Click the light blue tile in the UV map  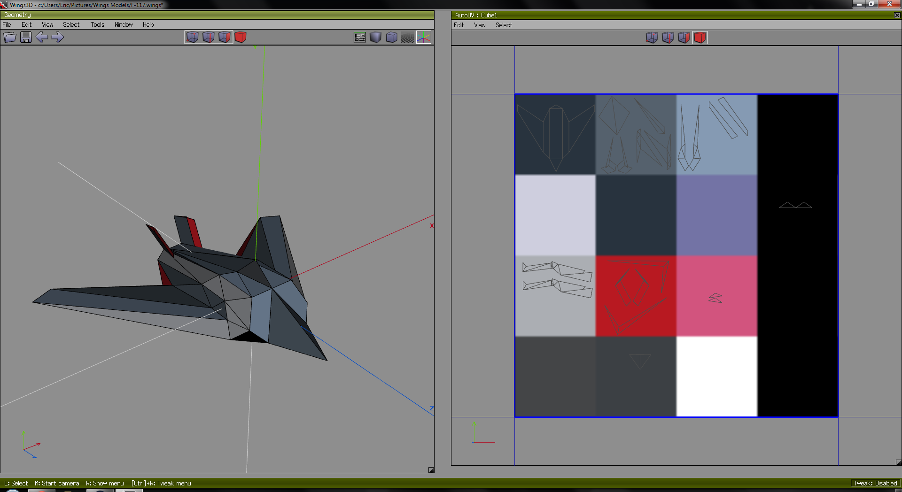(x=717, y=135)
